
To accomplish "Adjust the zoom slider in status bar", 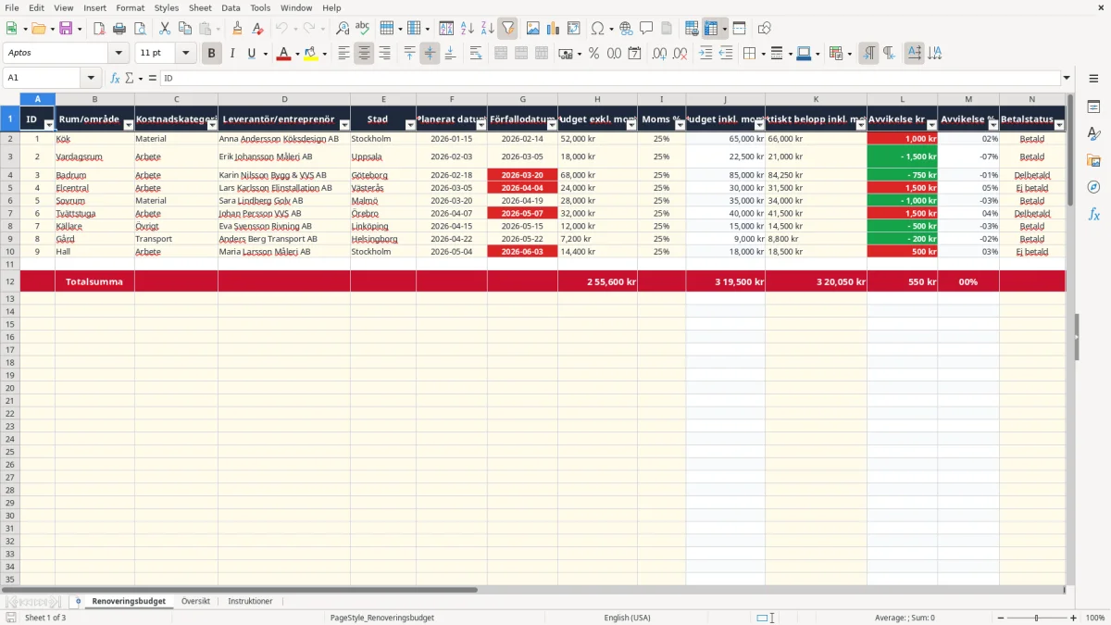I will [x=1037, y=618].
